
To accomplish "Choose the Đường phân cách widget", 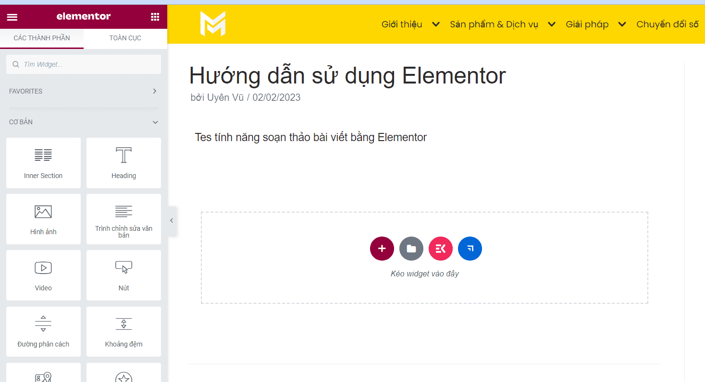I will coord(43,331).
